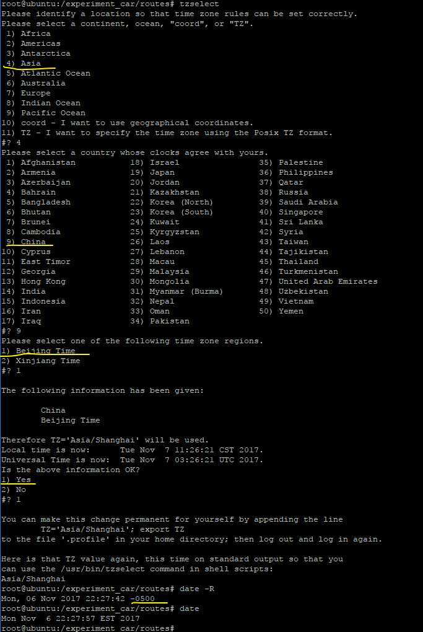Click the 'Macau' entry

(x=162, y=261)
